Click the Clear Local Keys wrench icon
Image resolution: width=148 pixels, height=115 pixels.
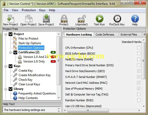tap(15, 84)
